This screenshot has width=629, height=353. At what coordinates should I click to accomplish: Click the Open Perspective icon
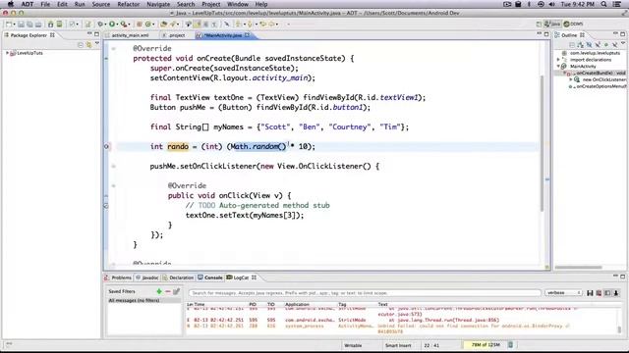(539, 24)
